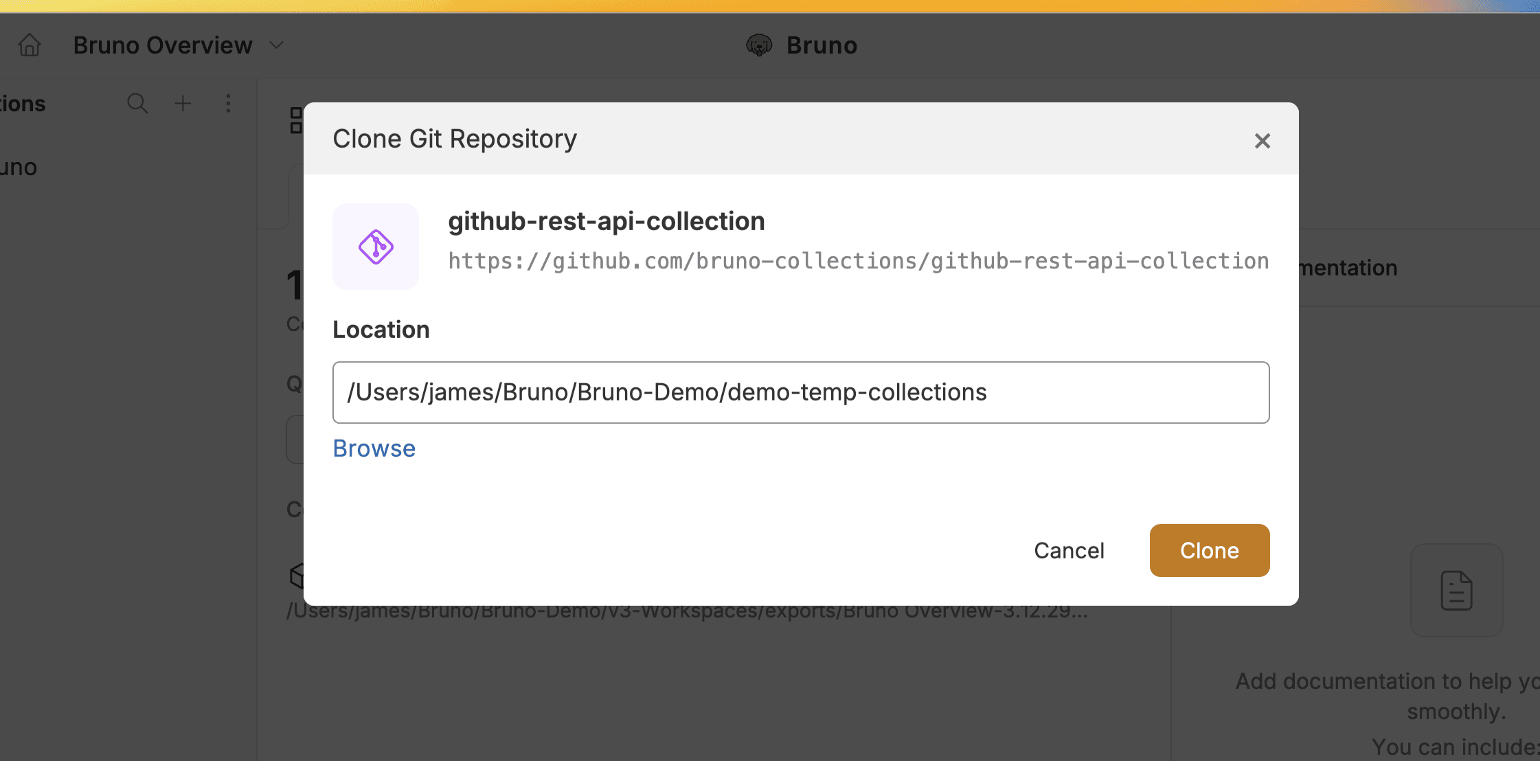Click the github-rest-api-collection repository title

(606, 221)
